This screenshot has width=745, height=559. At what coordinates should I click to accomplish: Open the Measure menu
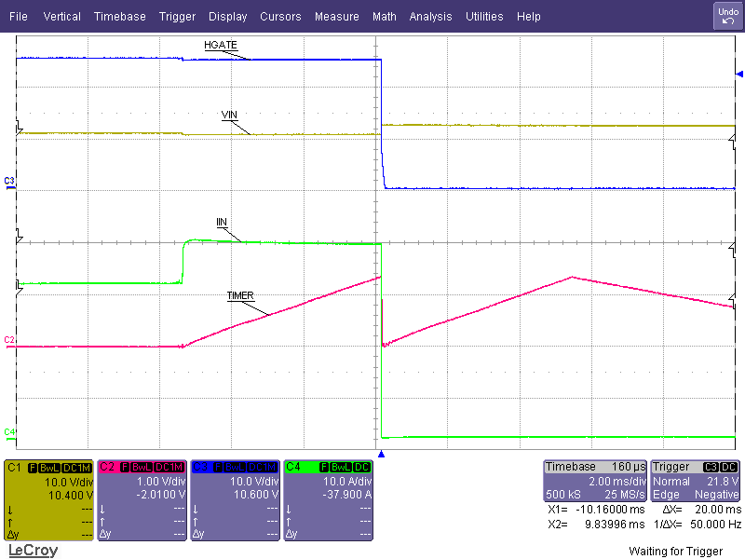tap(336, 16)
